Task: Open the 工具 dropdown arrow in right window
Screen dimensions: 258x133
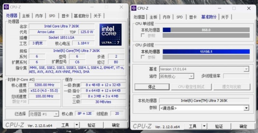Action: coord(204,127)
